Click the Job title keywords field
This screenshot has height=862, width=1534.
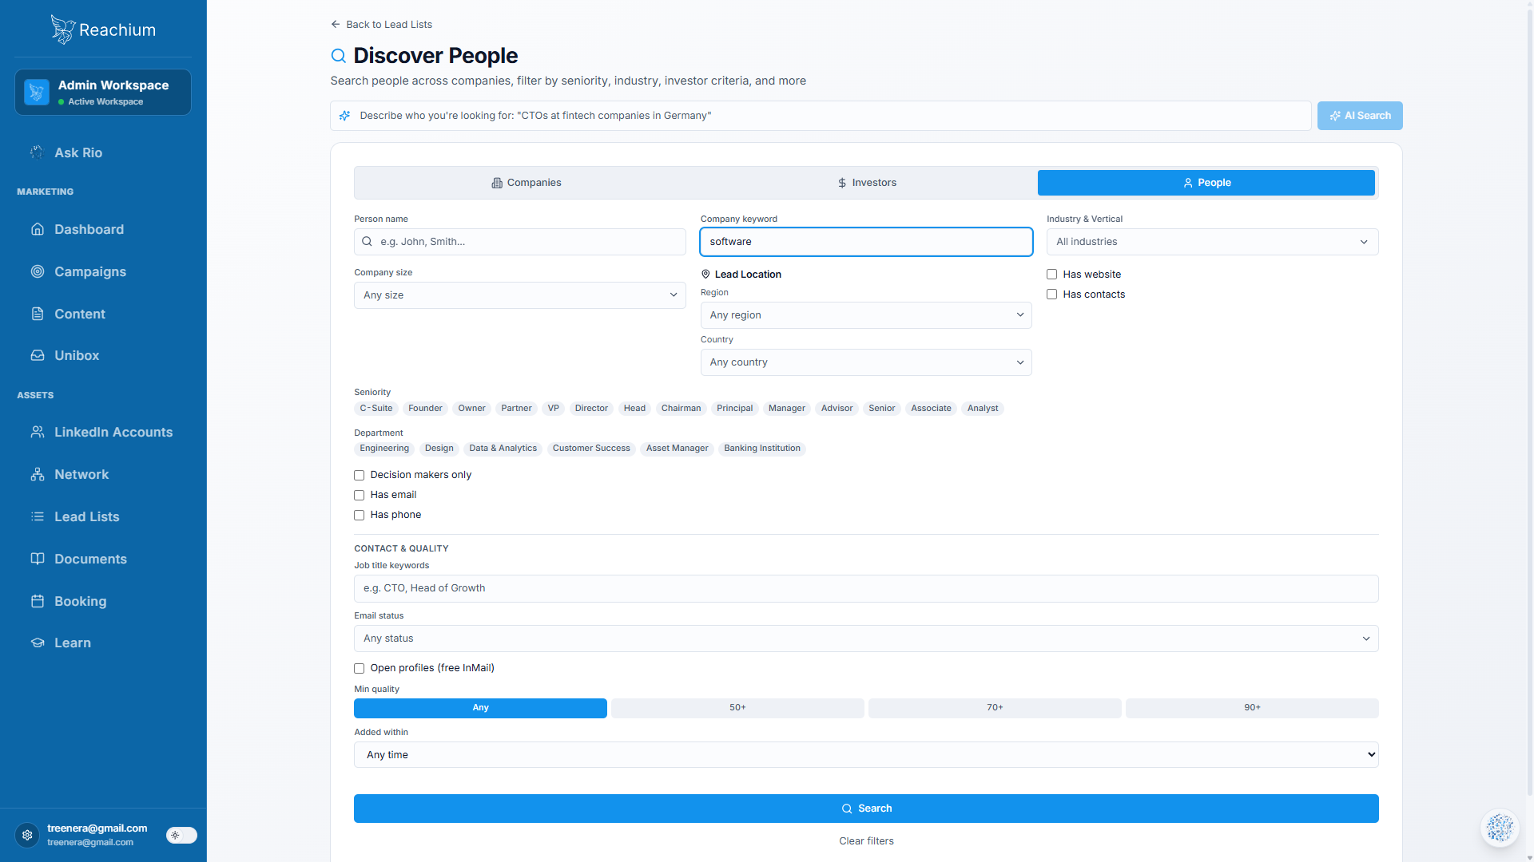coord(866,588)
